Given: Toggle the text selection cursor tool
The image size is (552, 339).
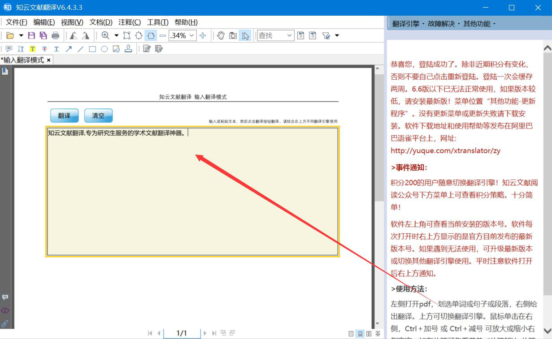Looking at the screenshot, I should [245, 36].
